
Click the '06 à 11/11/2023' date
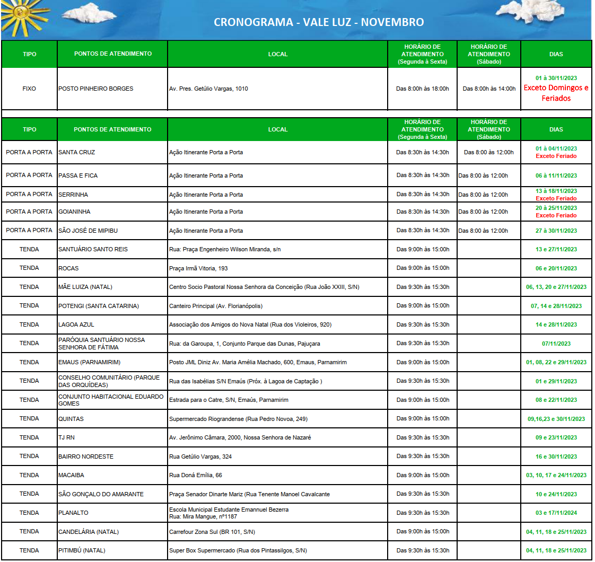point(556,175)
